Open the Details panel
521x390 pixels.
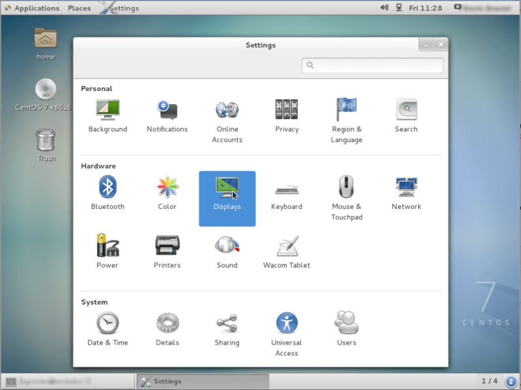tap(167, 329)
